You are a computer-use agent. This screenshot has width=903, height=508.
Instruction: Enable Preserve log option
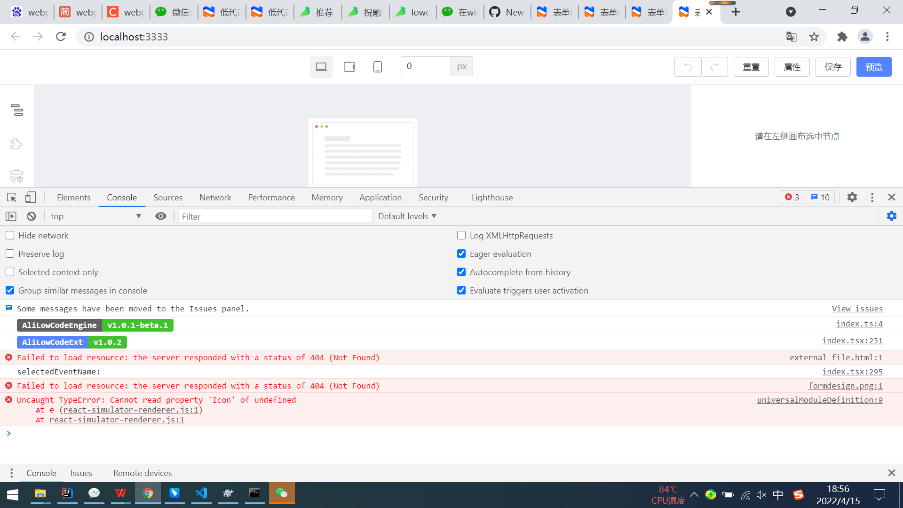tap(10, 254)
